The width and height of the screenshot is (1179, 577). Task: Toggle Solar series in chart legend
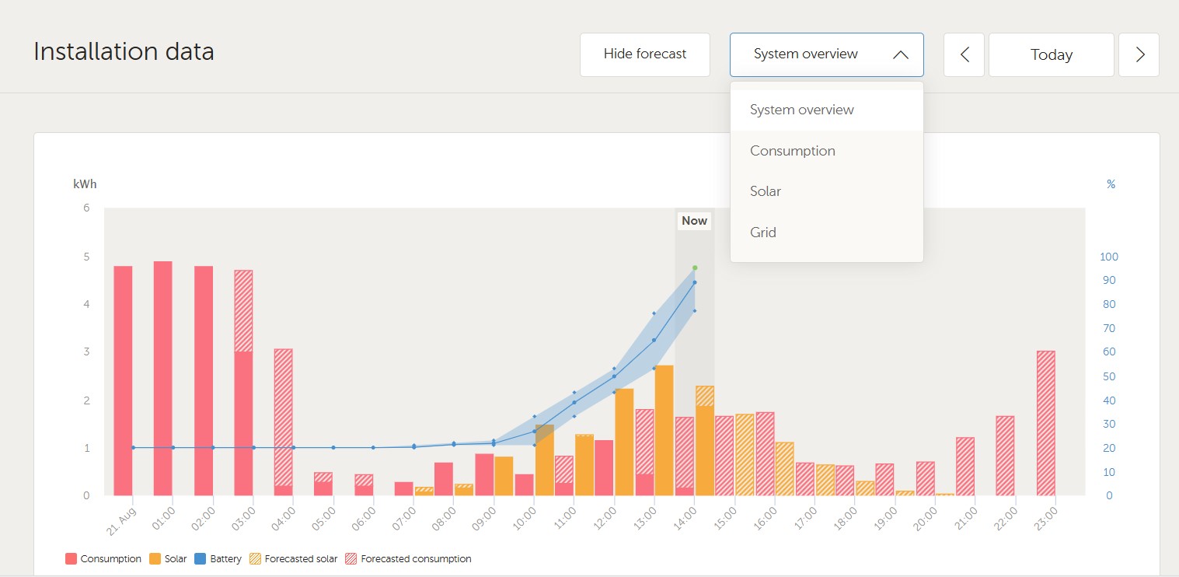[x=169, y=558]
